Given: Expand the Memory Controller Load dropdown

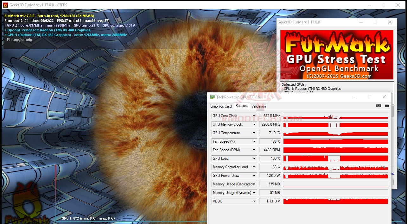Looking at the screenshot, I should tap(254, 167).
